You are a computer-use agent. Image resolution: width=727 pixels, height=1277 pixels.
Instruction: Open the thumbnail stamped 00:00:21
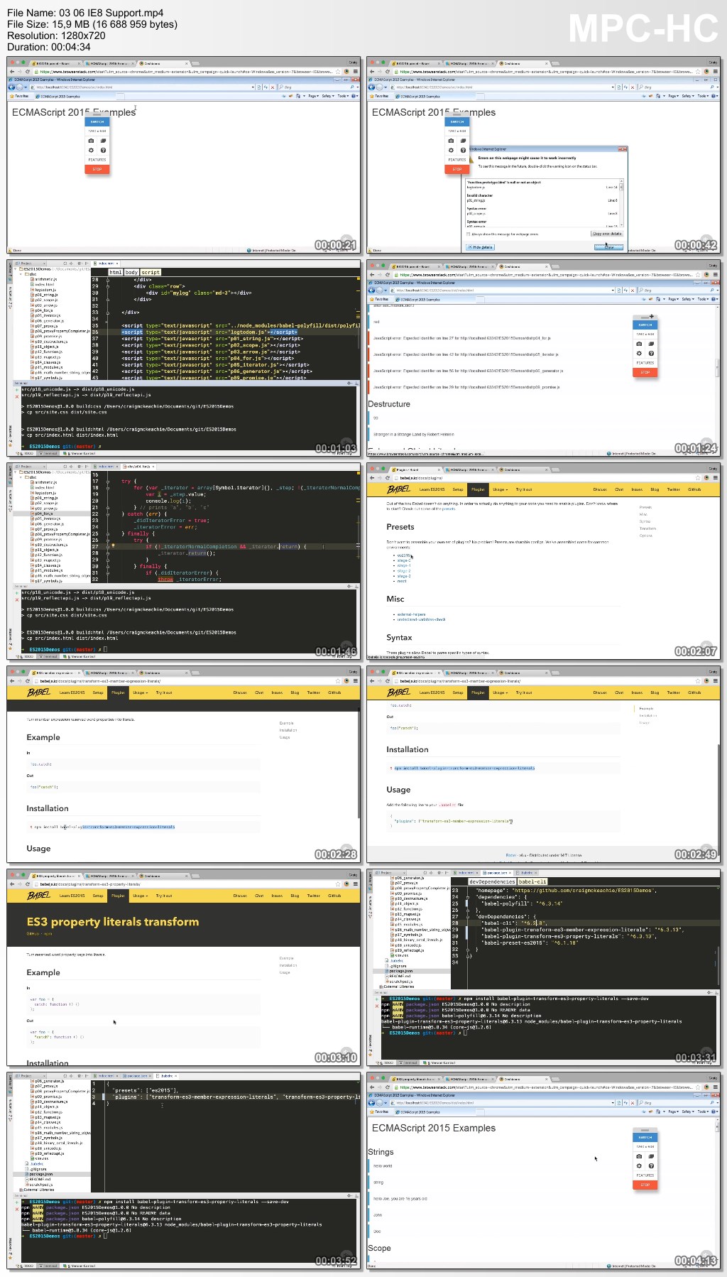click(184, 155)
